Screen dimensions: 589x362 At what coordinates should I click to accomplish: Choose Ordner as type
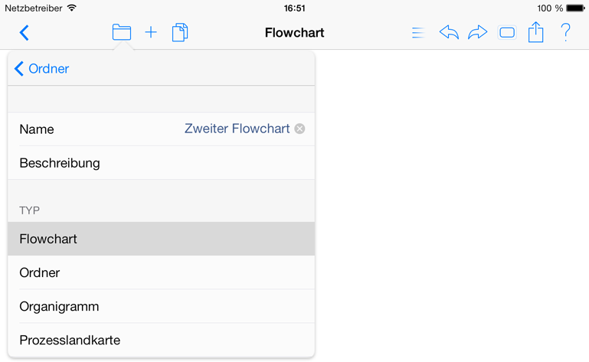click(x=161, y=272)
